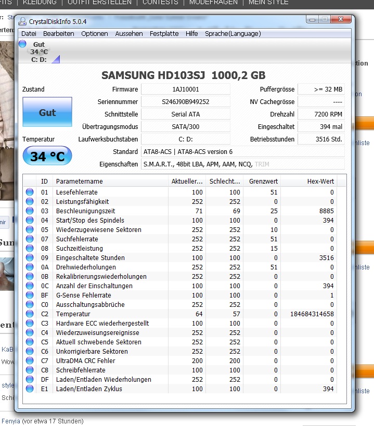The height and width of the screenshot is (426, 374).
Task: Click status orb for Ausschaltungsabbrüche row
Action: 30,305
